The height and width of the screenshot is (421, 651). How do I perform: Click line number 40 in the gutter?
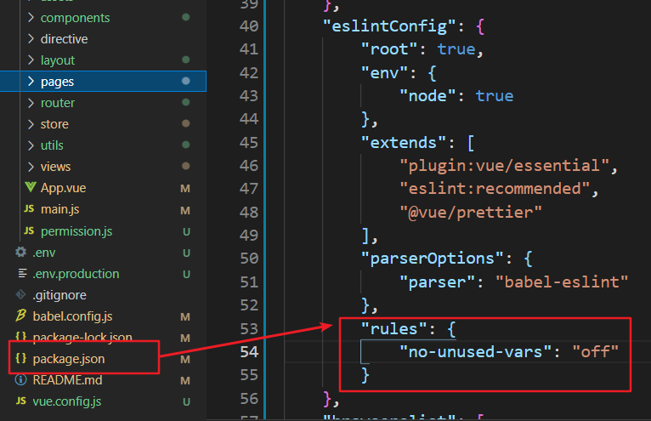pyautogui.click(x=249, y=26)
